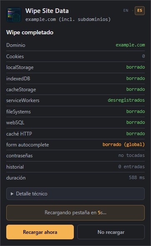Image resolution: width=151 pixels, height=246 pixels.
Task: Click the borrado status for indexedDB
Action: click(x=136, y=78)
